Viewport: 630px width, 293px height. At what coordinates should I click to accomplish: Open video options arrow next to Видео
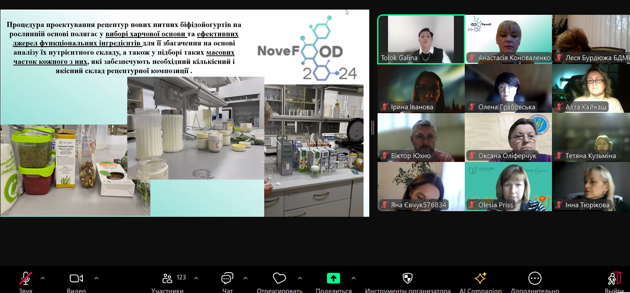click(96, 278)
